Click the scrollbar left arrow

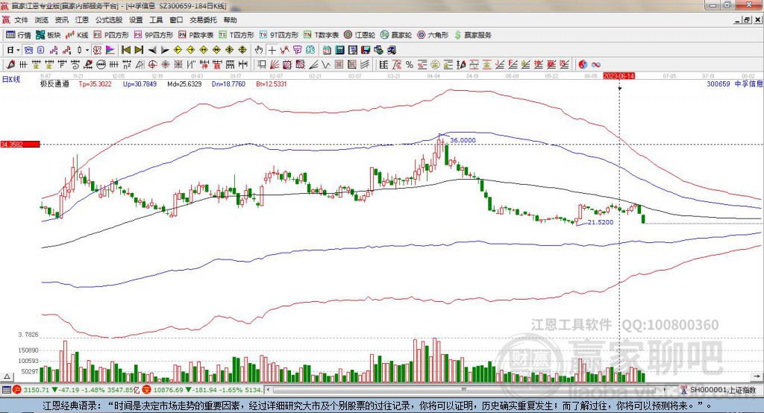(x=269, y=390)
